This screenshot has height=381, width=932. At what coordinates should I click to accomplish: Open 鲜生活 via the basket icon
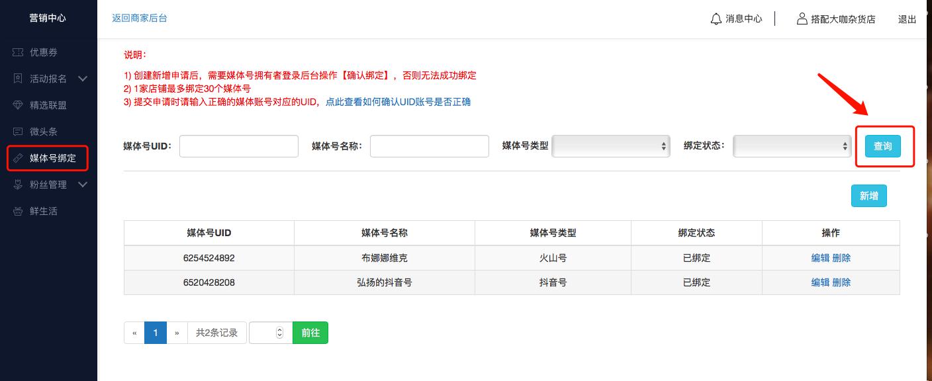click(x=17, y=211)
